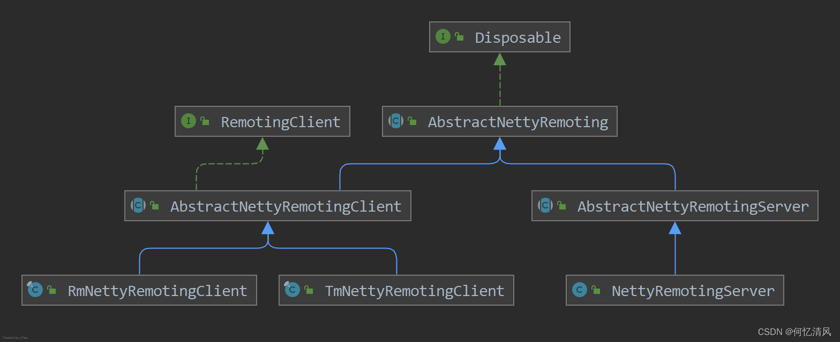Viewport: 840px width, 342px height.
Task: Click the green lock icon beside NettyRemotingServer
Action: click(596, 290)
